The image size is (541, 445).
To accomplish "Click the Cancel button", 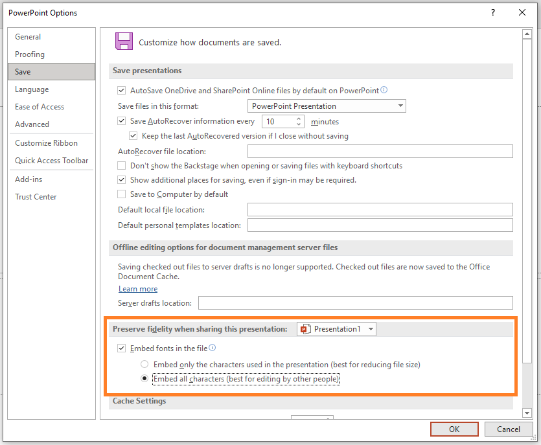I will 509,429.
